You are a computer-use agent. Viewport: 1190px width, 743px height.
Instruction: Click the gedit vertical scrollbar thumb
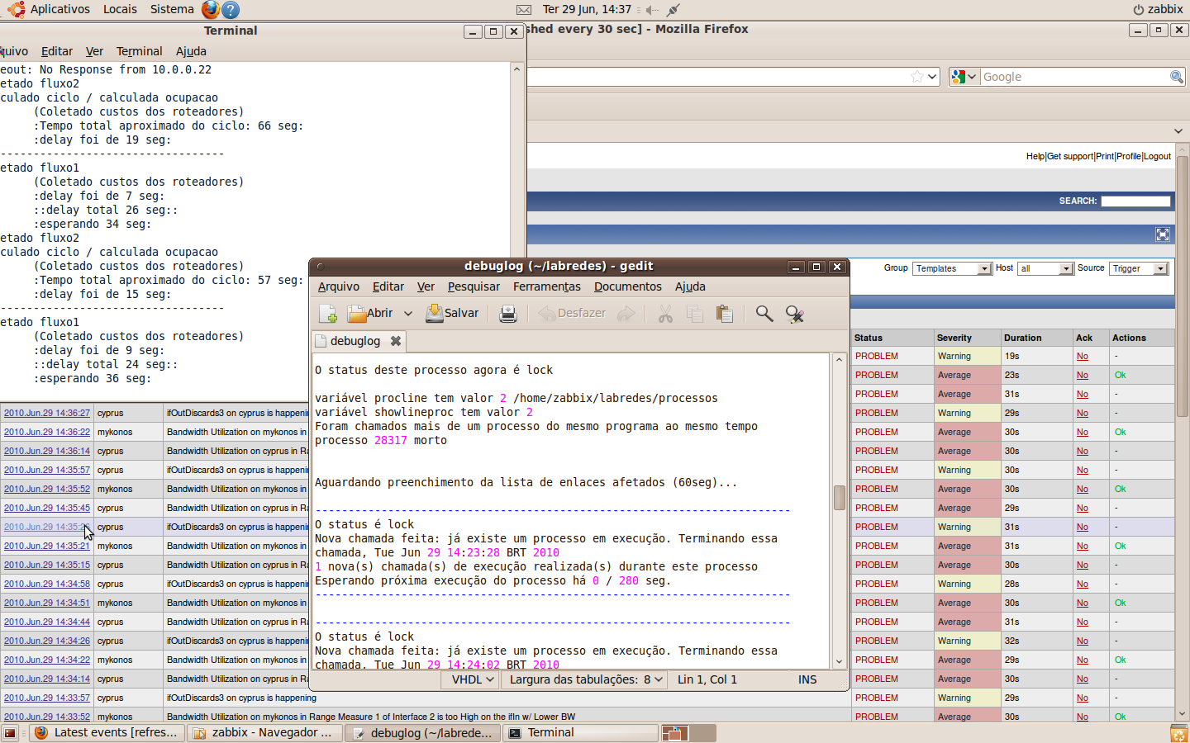[x=839, y=498]
